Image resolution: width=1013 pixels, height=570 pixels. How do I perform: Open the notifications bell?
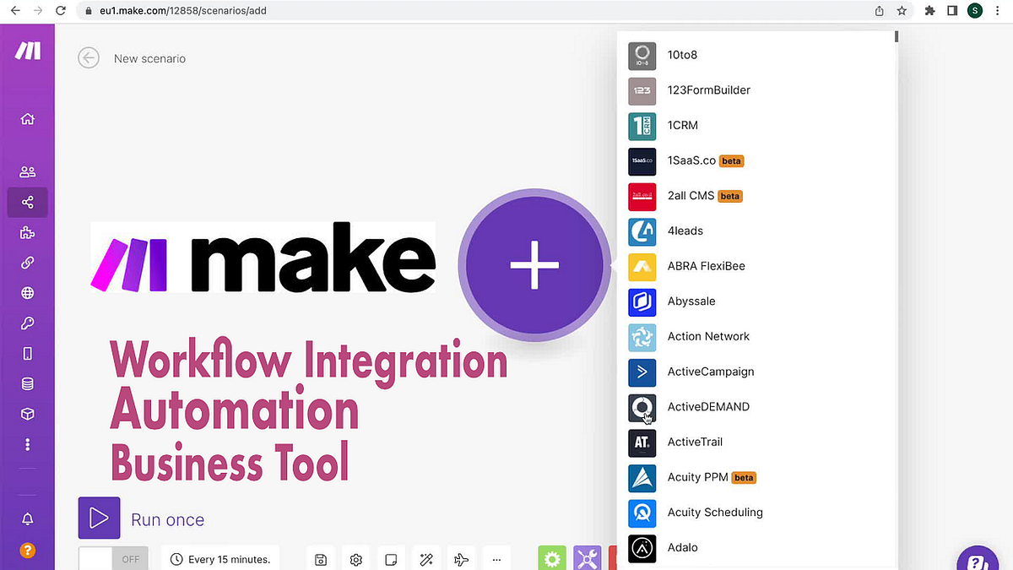[x=28, y=518]
